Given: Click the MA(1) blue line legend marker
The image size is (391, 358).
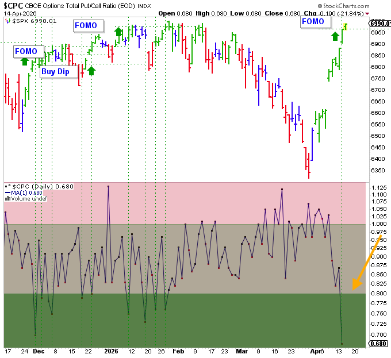Looking at the screenshot, I should pos(7,193).
